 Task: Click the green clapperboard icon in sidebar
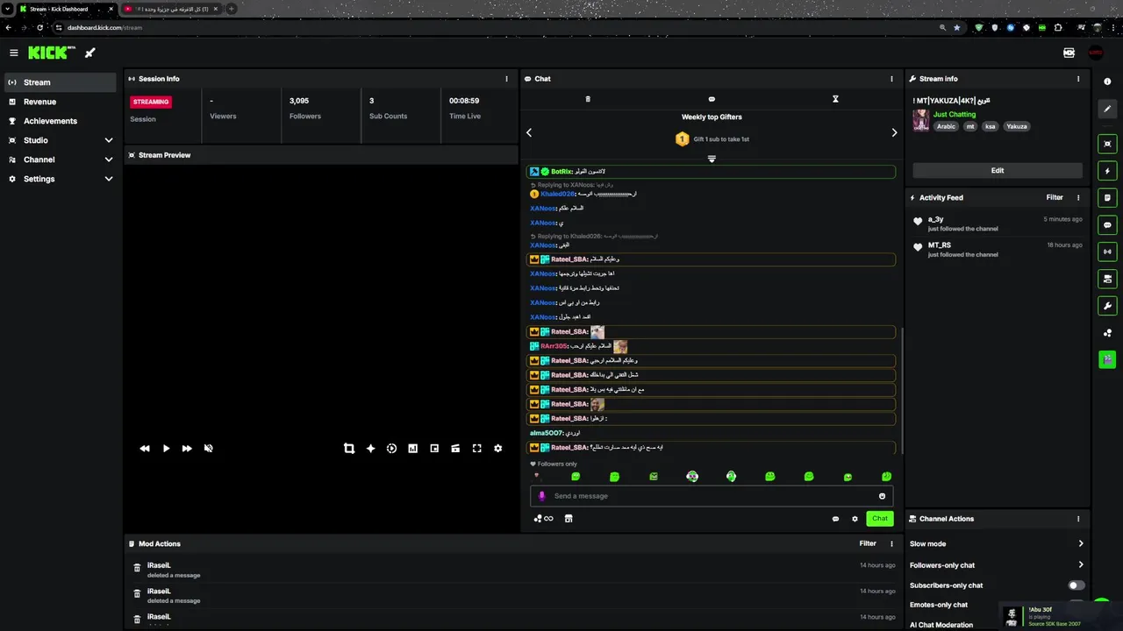pyautogui.click(x=1107, y=359)
